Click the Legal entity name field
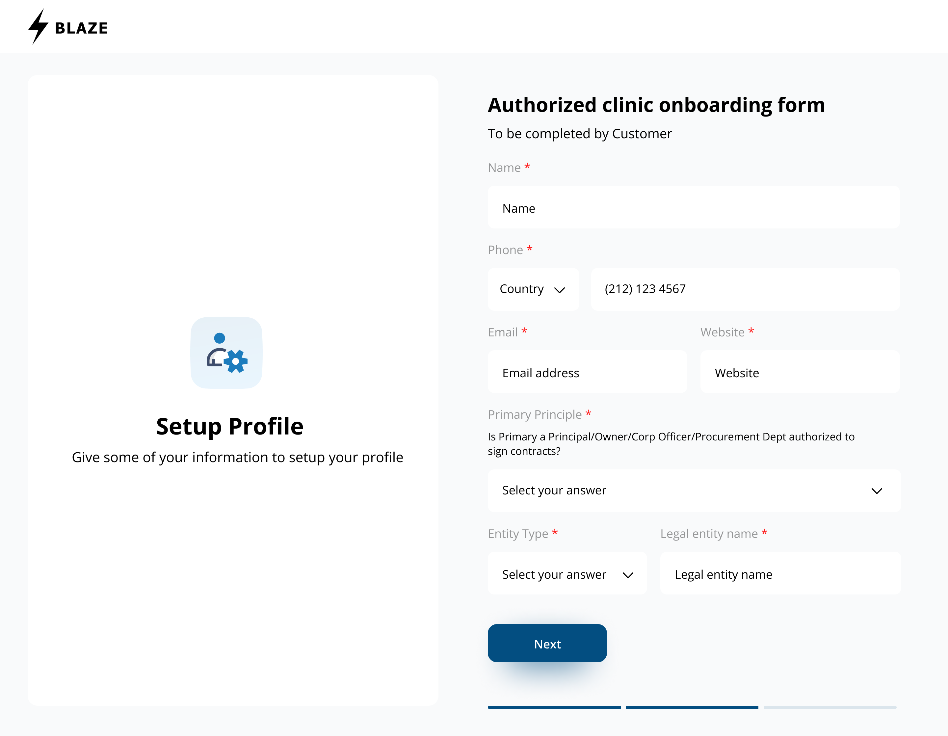Screen dimensions: 948x736 click(x=780, y=573)
